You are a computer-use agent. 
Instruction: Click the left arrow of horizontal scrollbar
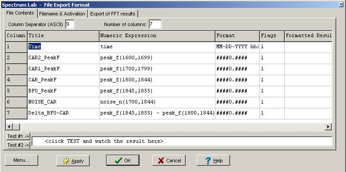point(9,126)
